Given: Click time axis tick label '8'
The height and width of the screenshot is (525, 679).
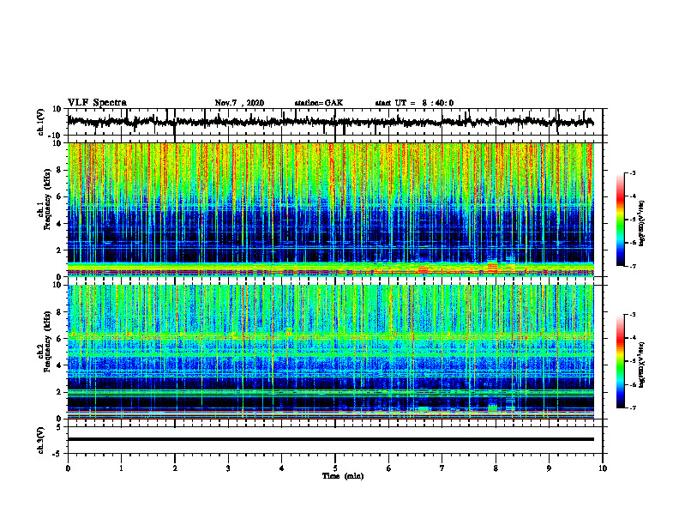Looking at the screenshot, I should [496, 468].
